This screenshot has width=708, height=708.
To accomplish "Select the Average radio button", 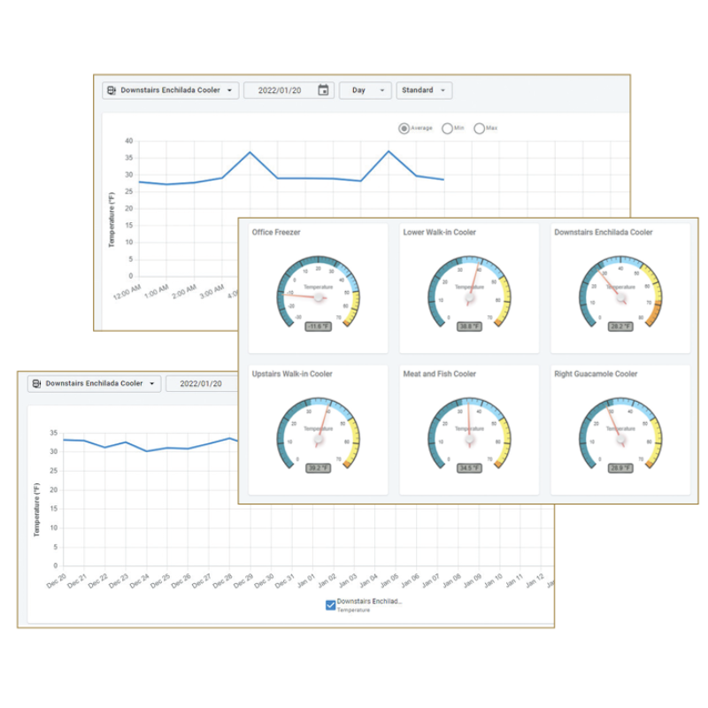I will click(x=404, y=128).
